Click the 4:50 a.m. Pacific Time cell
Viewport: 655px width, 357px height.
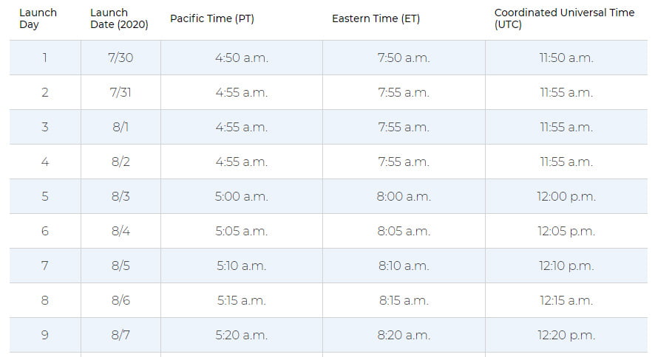coord(241,58)
